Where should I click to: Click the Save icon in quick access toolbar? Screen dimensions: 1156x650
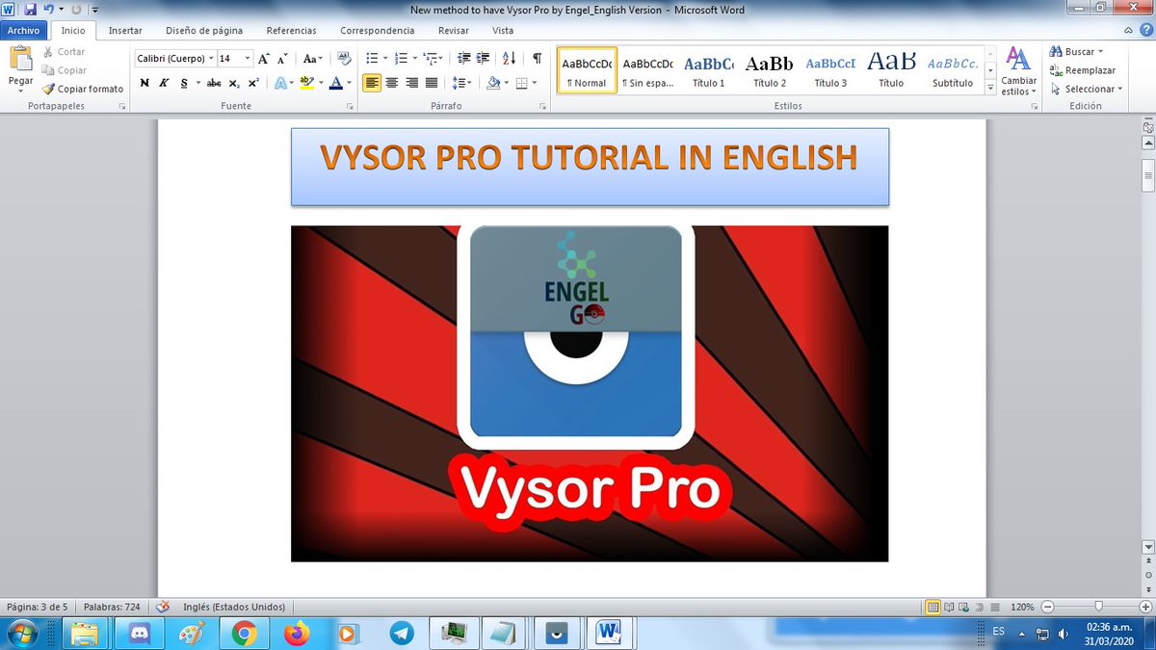pyautogui.click(x=30, y=10)
